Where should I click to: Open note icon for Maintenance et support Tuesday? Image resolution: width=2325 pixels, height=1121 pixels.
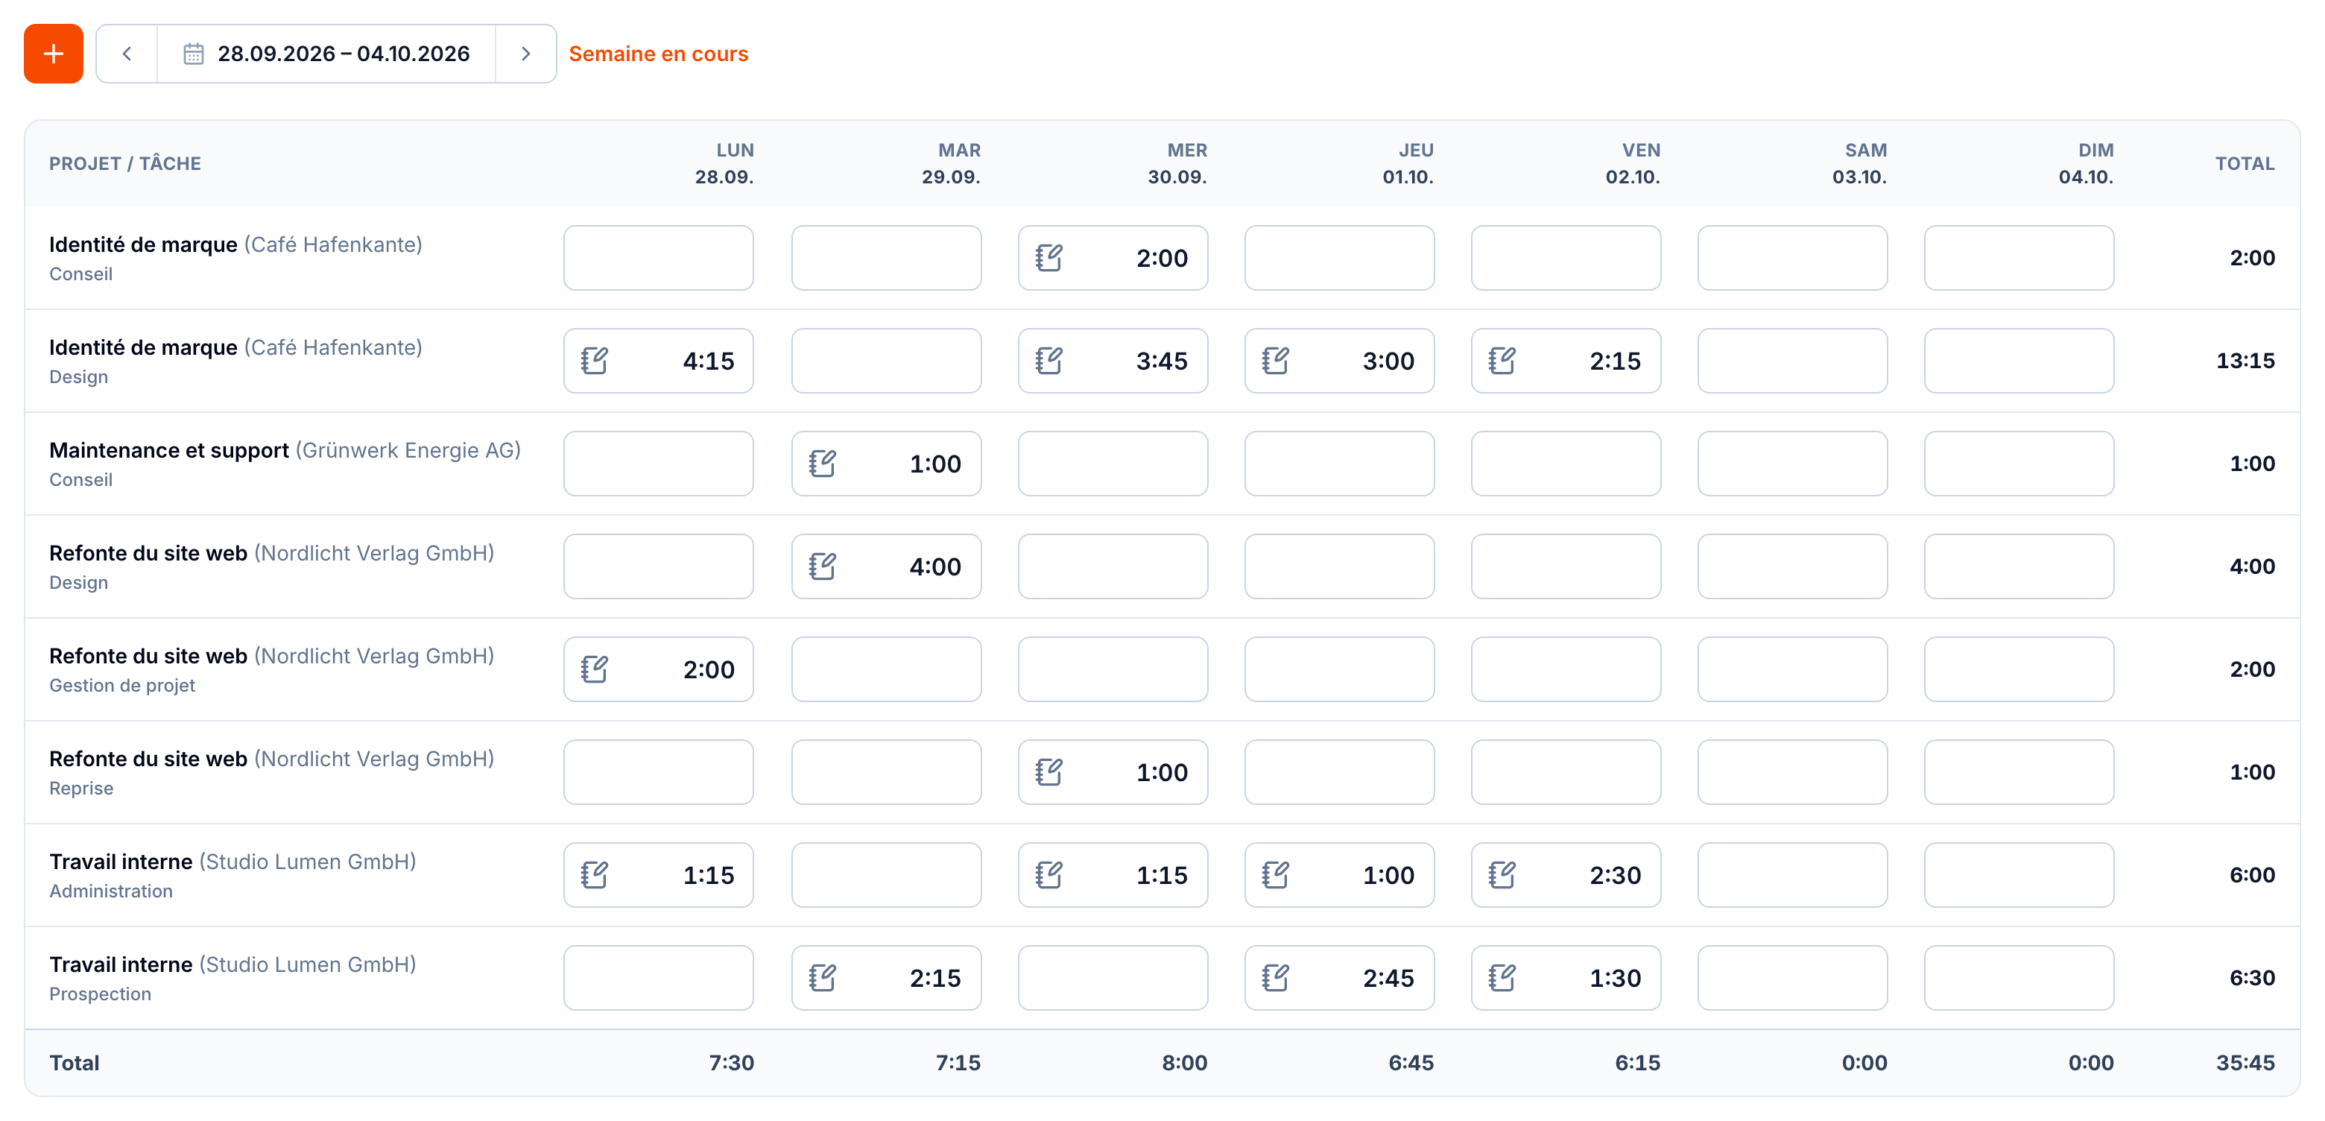(x=822, y=464)
